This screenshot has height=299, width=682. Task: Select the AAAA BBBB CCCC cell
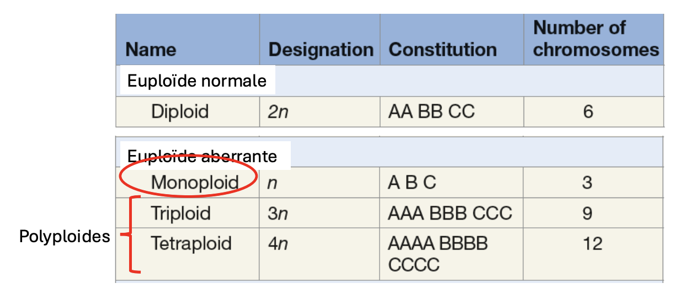[438, 254]
